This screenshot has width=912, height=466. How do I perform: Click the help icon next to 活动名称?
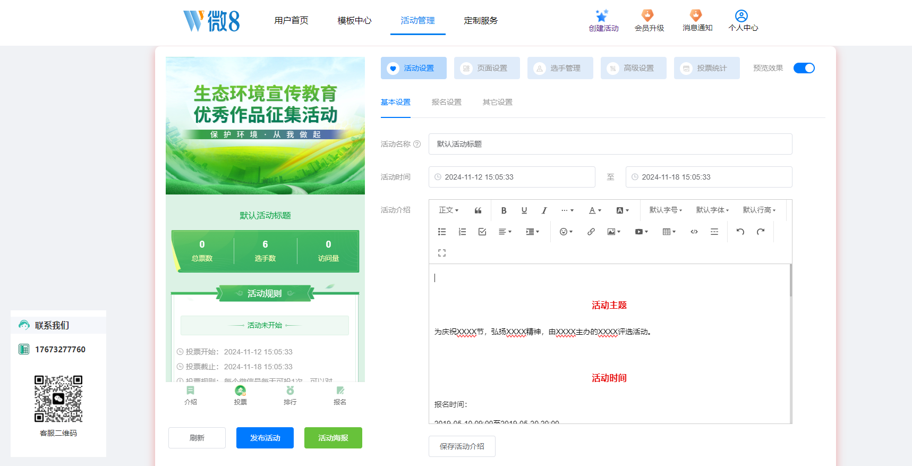[x=417, y=144]
